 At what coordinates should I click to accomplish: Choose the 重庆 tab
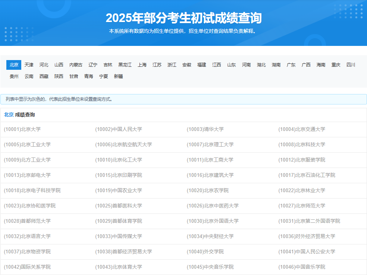[x=336, y=65]
